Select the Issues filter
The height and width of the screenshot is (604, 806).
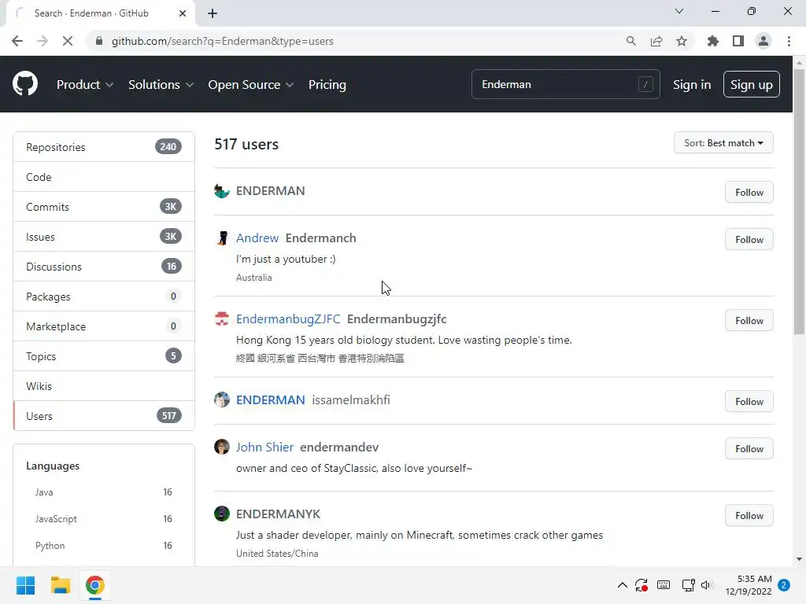[x=104, y=236]
